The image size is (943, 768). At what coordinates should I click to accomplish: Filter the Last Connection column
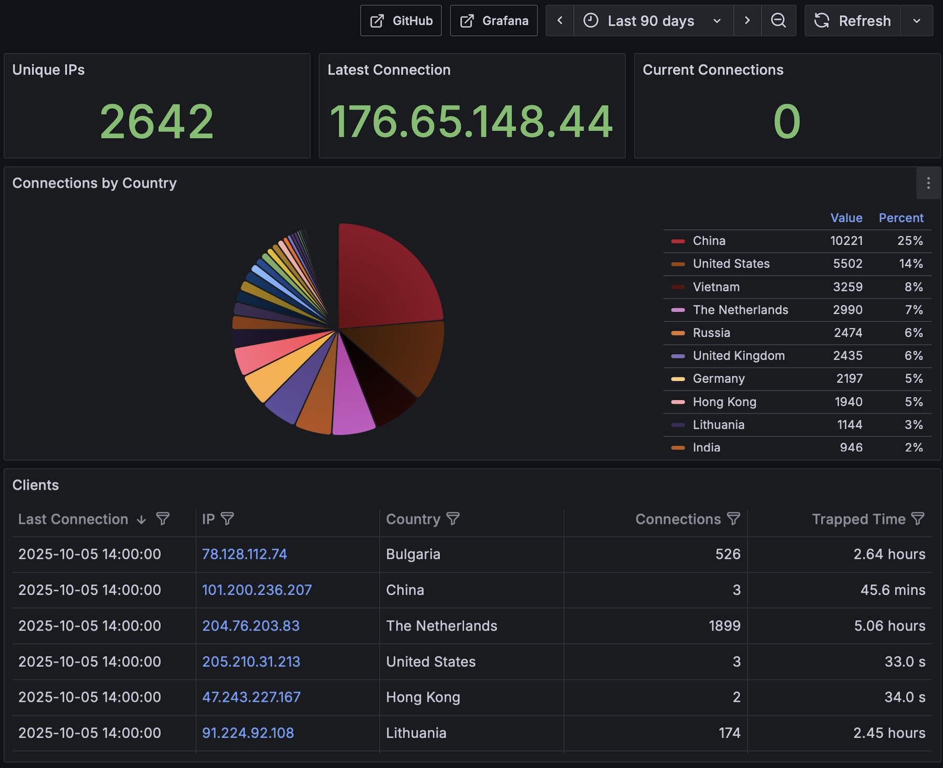click(x=163, y=519)
